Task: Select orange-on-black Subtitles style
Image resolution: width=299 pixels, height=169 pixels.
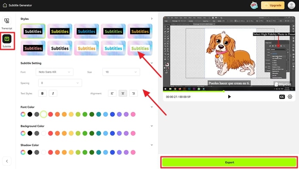Action: 140,31
